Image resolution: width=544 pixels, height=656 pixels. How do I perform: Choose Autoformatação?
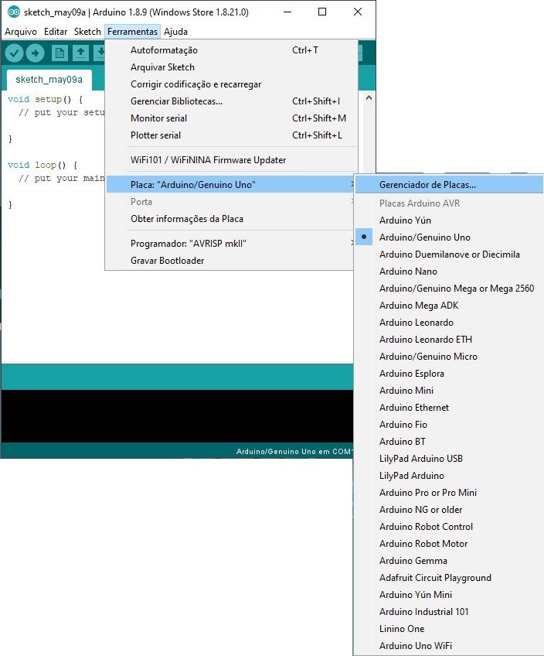pyautogui.click(x=230, y=50)
